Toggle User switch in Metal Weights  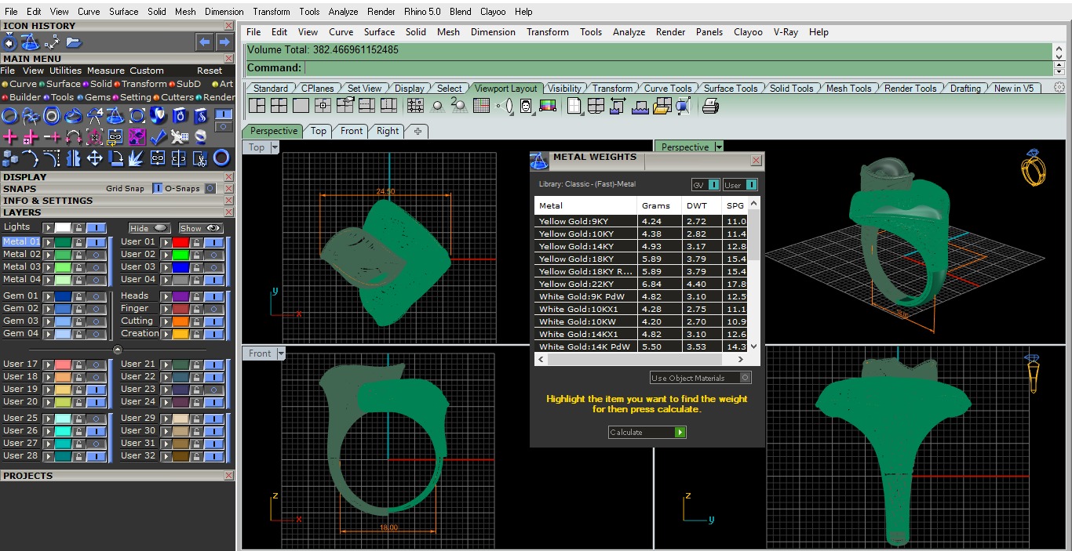click(751, 185)
